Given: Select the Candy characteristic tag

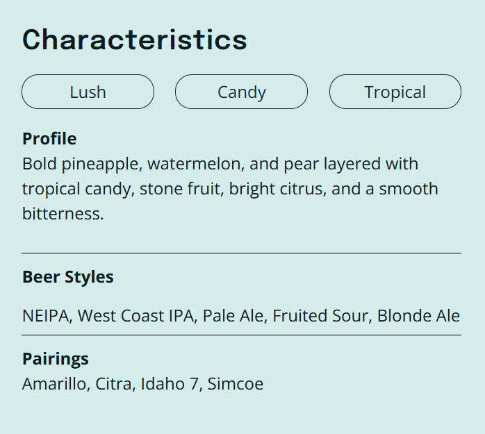Looking at the screenshot, I should click(241, 92).
